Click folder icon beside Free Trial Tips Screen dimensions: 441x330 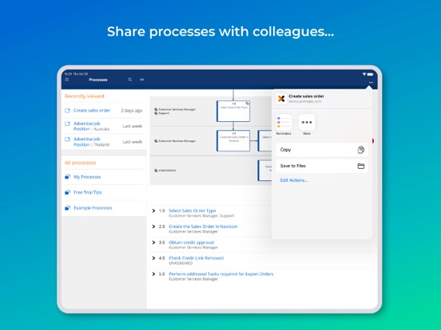pos(67,192)
